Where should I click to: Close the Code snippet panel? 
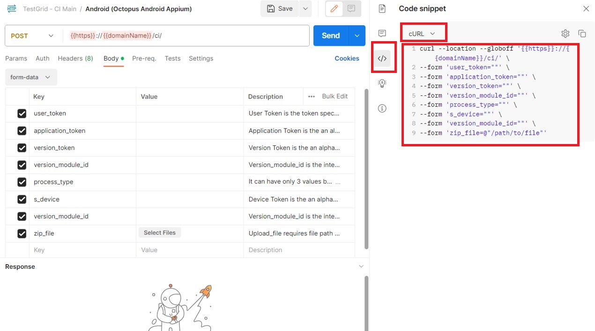click(x=586, y=8)
